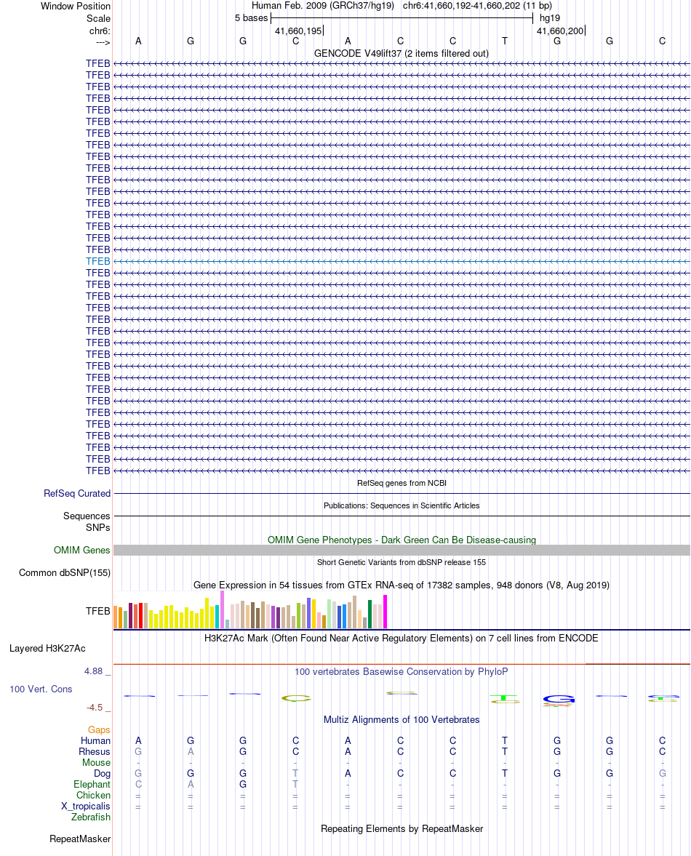
Task: Select the Dog species label
Action: click(102, 774)
